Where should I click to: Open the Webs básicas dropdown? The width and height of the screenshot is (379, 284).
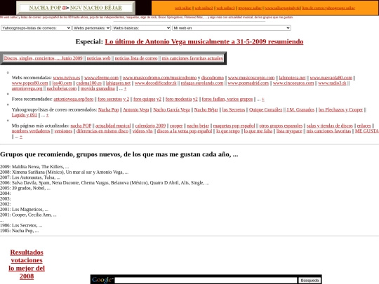(x=141, y=28)
